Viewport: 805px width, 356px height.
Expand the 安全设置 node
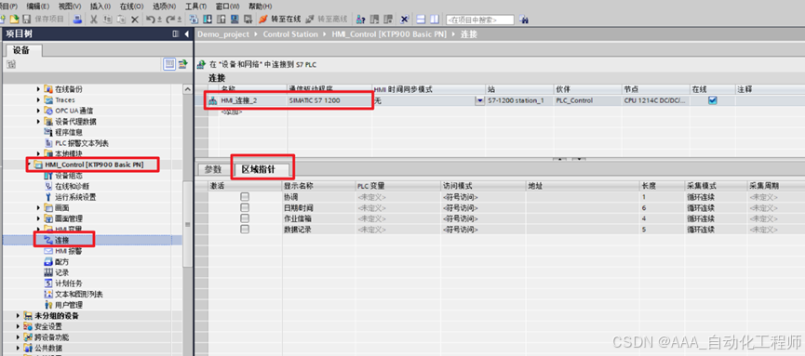click(18, 326)
